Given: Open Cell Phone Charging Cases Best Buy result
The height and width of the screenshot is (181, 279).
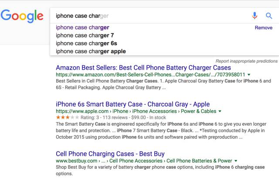Looking at the screenshot, I should (x=110, y=154).
